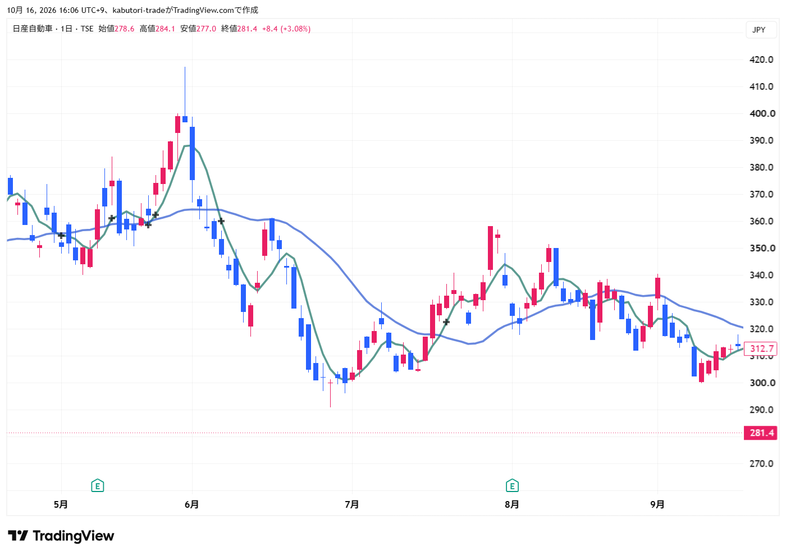Screen dimensions: 786x556
Task: Click the 340.0 price axis label
Action: click(x=761, y=275)
